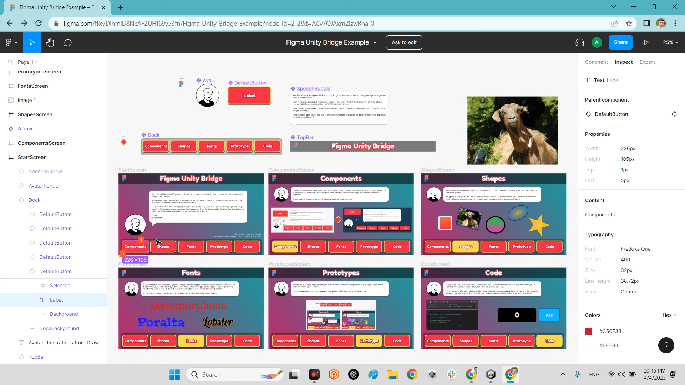Click the audio headphones icon
Screen dimensions: 685x385
579,42
